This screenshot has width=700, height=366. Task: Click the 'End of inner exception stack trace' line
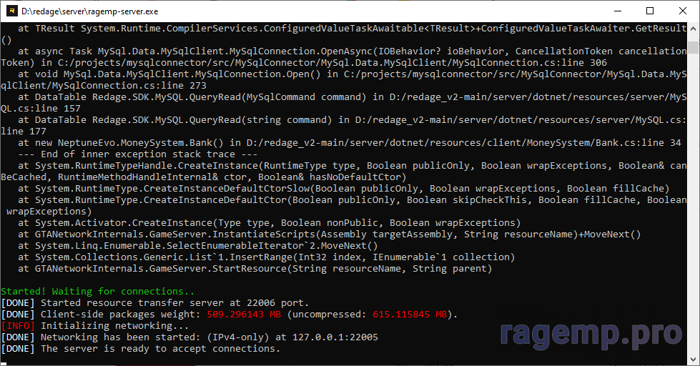click(137, 154)
